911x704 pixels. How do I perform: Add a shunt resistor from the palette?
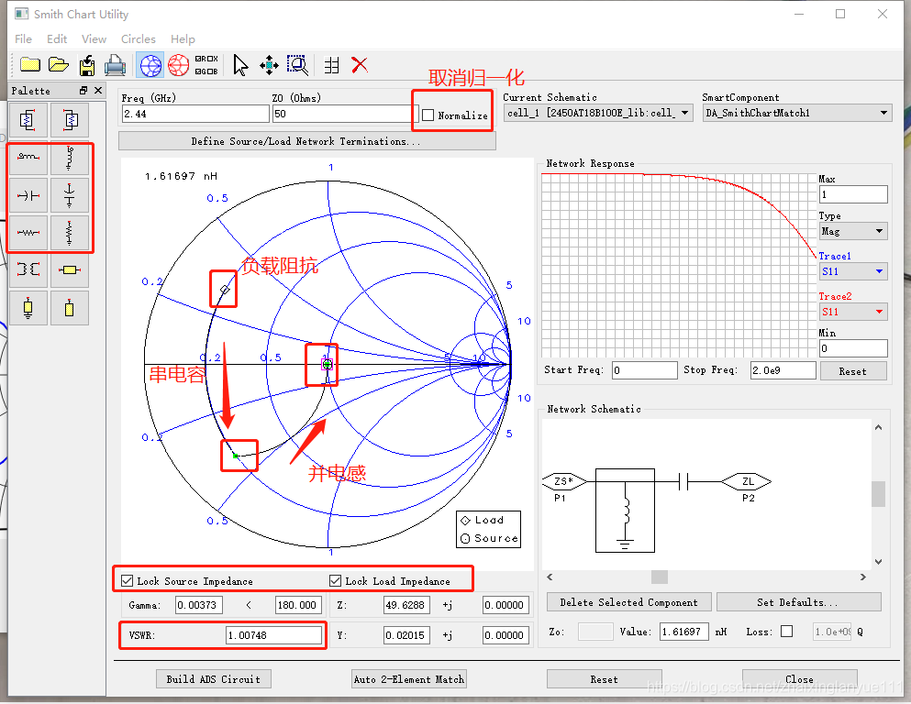coord(70,233)
